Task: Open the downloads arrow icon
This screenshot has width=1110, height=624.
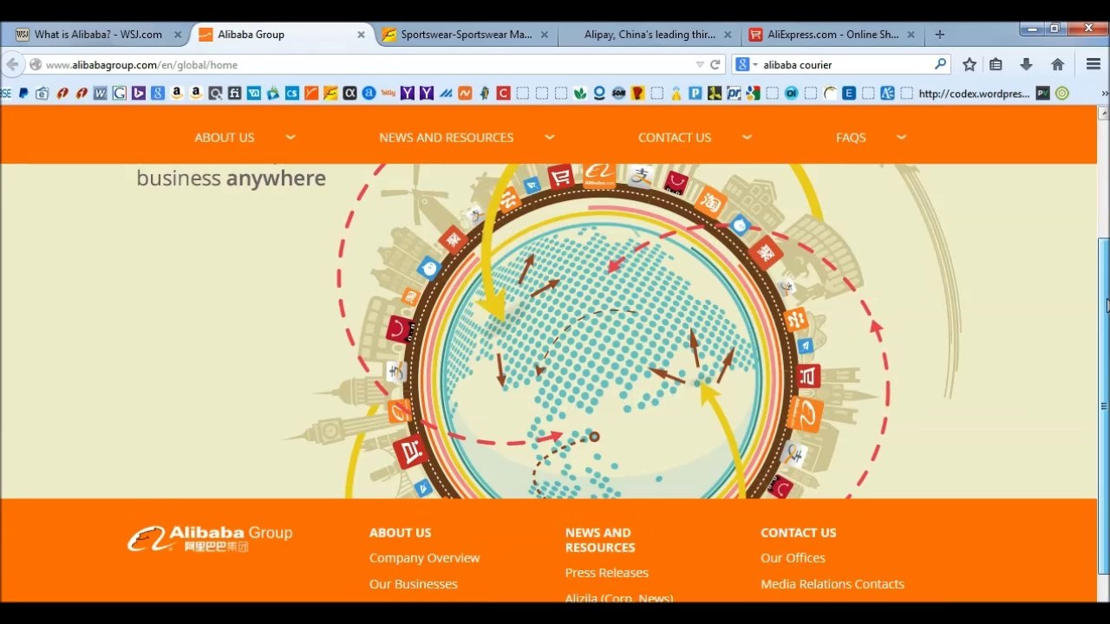Action: 1026,64
